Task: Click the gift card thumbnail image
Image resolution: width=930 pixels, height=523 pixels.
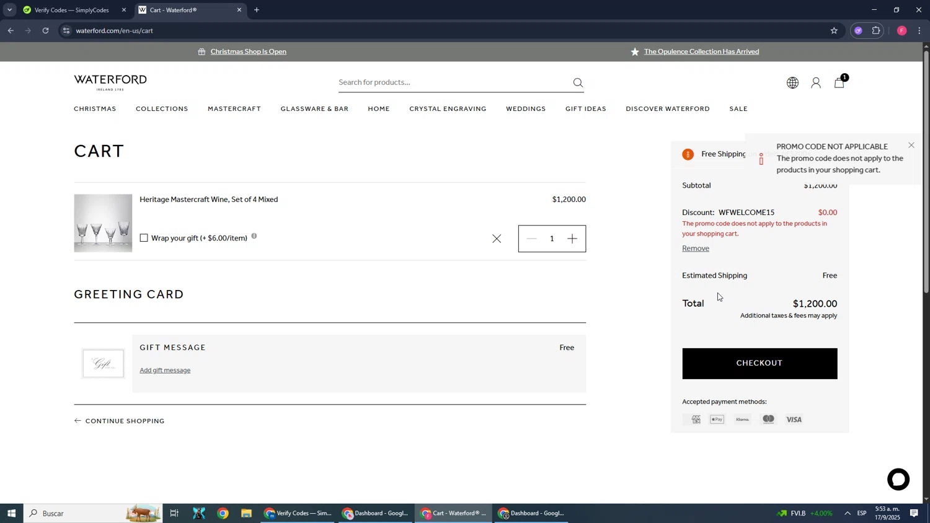Action: [103, 364]
